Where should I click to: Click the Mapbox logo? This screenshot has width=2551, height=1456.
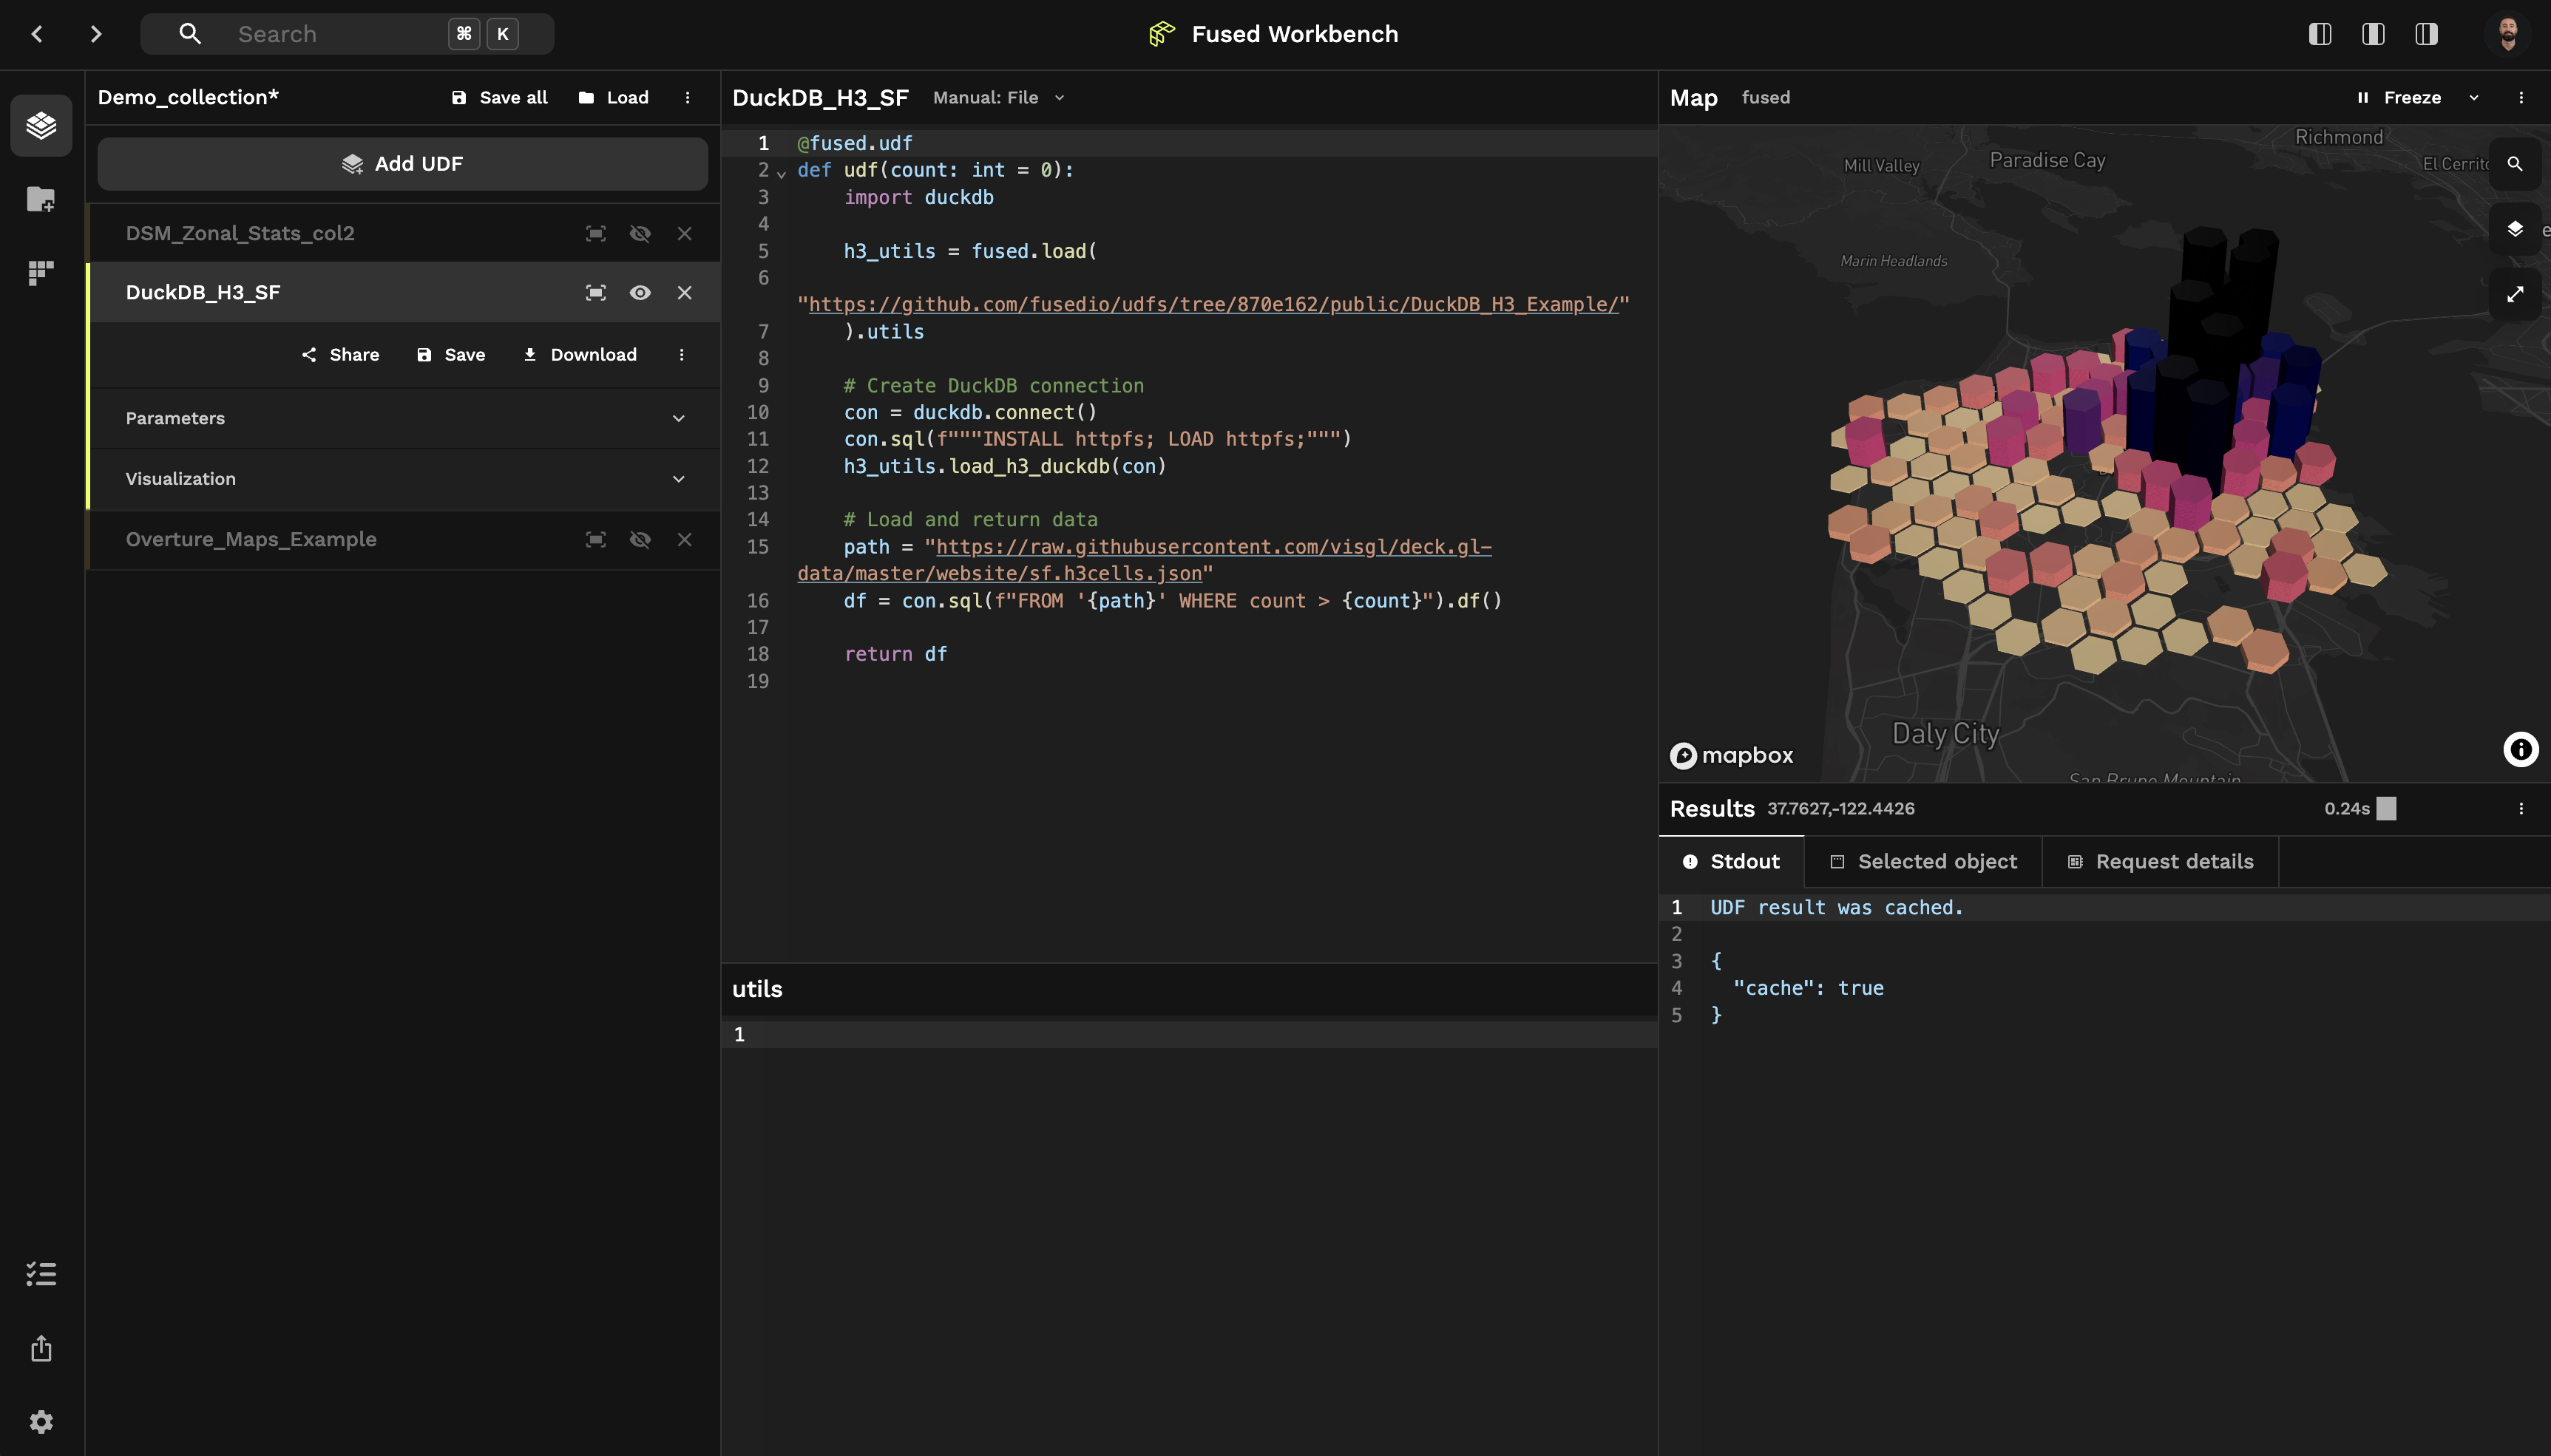[1732, 755]
